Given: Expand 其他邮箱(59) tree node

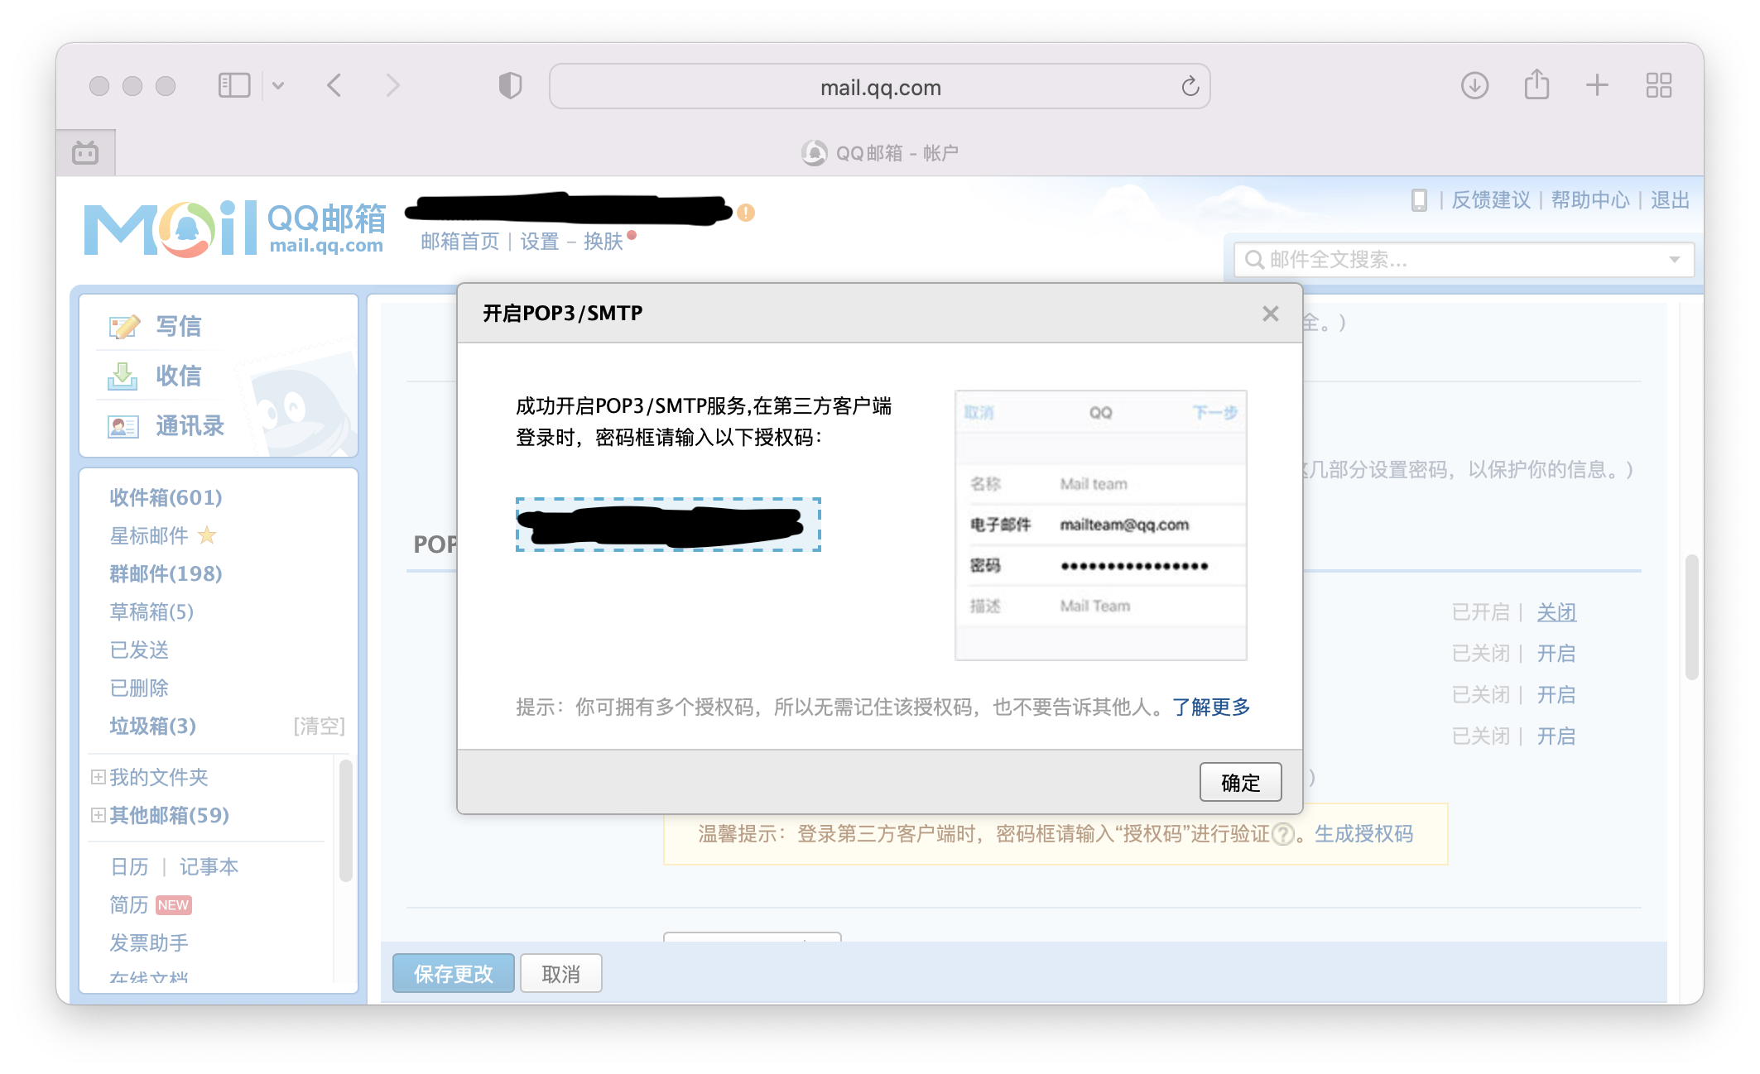Looking at the screenshot, I should click(98, 815).
